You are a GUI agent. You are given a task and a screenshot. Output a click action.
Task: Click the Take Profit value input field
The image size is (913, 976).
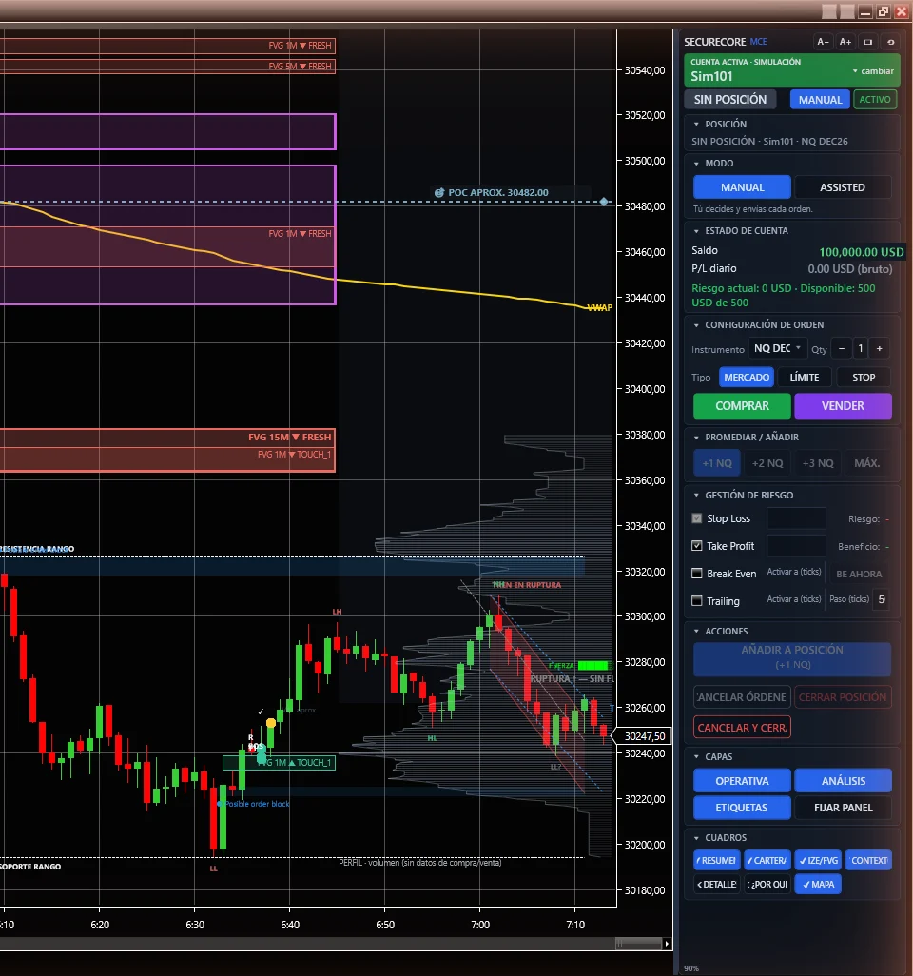click(797, 546)
